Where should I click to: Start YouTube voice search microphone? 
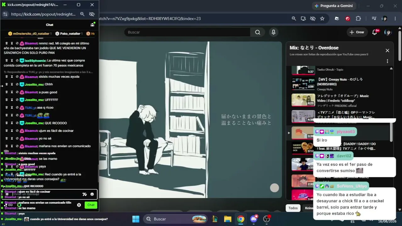273,32
